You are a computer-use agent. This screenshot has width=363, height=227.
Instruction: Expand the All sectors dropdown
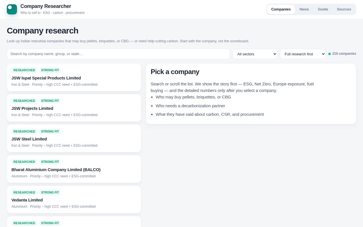pos(255,54)
